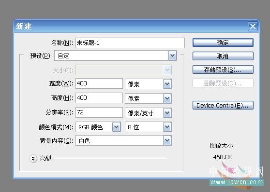Expand the 高级 advanced section chevron
Viewport: 270px width, 192px height.
[x=33, y=158]
